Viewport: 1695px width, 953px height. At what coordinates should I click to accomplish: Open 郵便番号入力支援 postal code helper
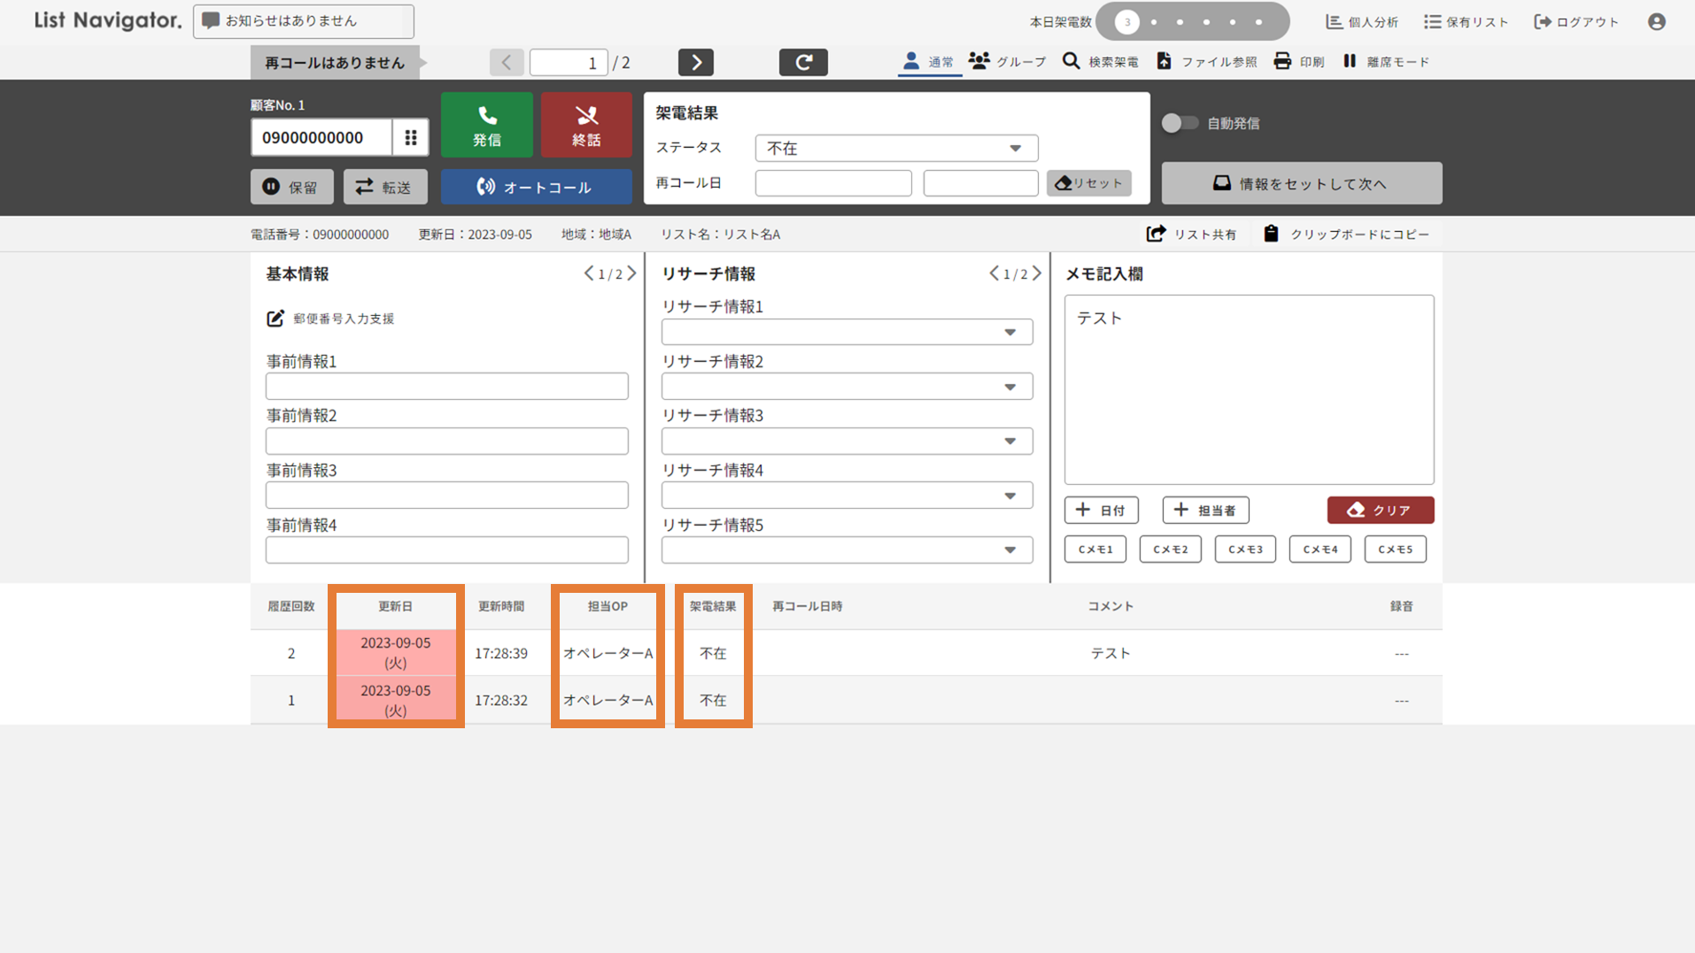click(275, 319)
